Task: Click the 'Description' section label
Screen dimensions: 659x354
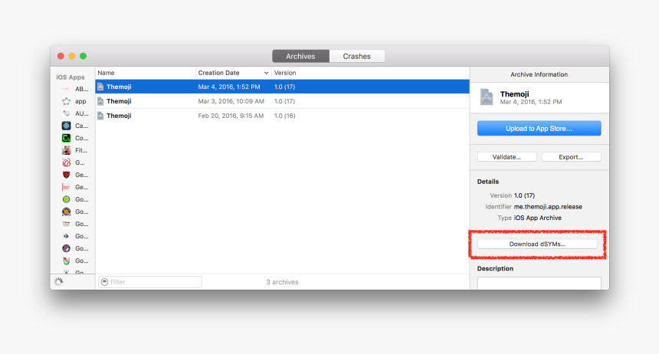Action: tap(495, 269)
